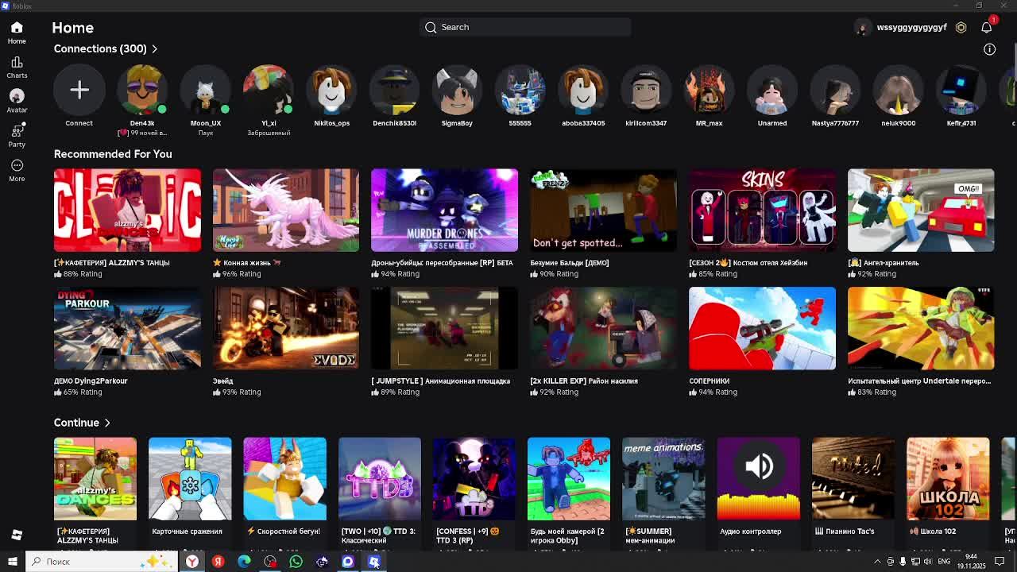Open the Continue section heading
This screenshot has width=1017, height=572.
tap(76, 423)
